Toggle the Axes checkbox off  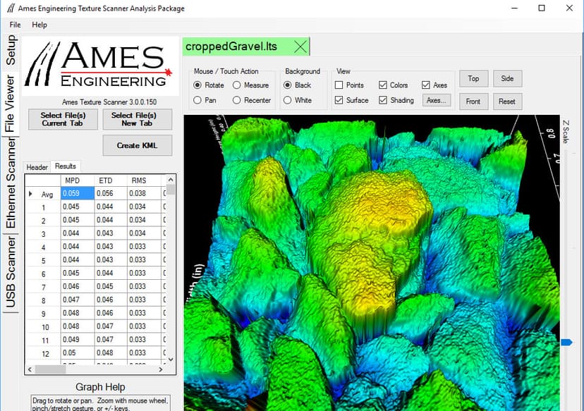click(x=426, y=85)
